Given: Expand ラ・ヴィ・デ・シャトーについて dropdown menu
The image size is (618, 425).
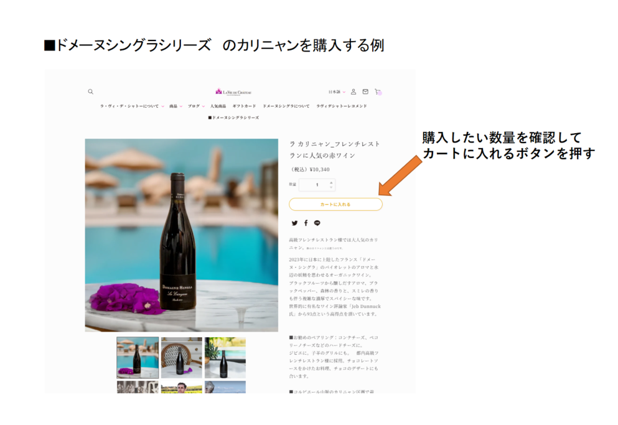Looking at the screenshot, I should (x=132, y=106).
